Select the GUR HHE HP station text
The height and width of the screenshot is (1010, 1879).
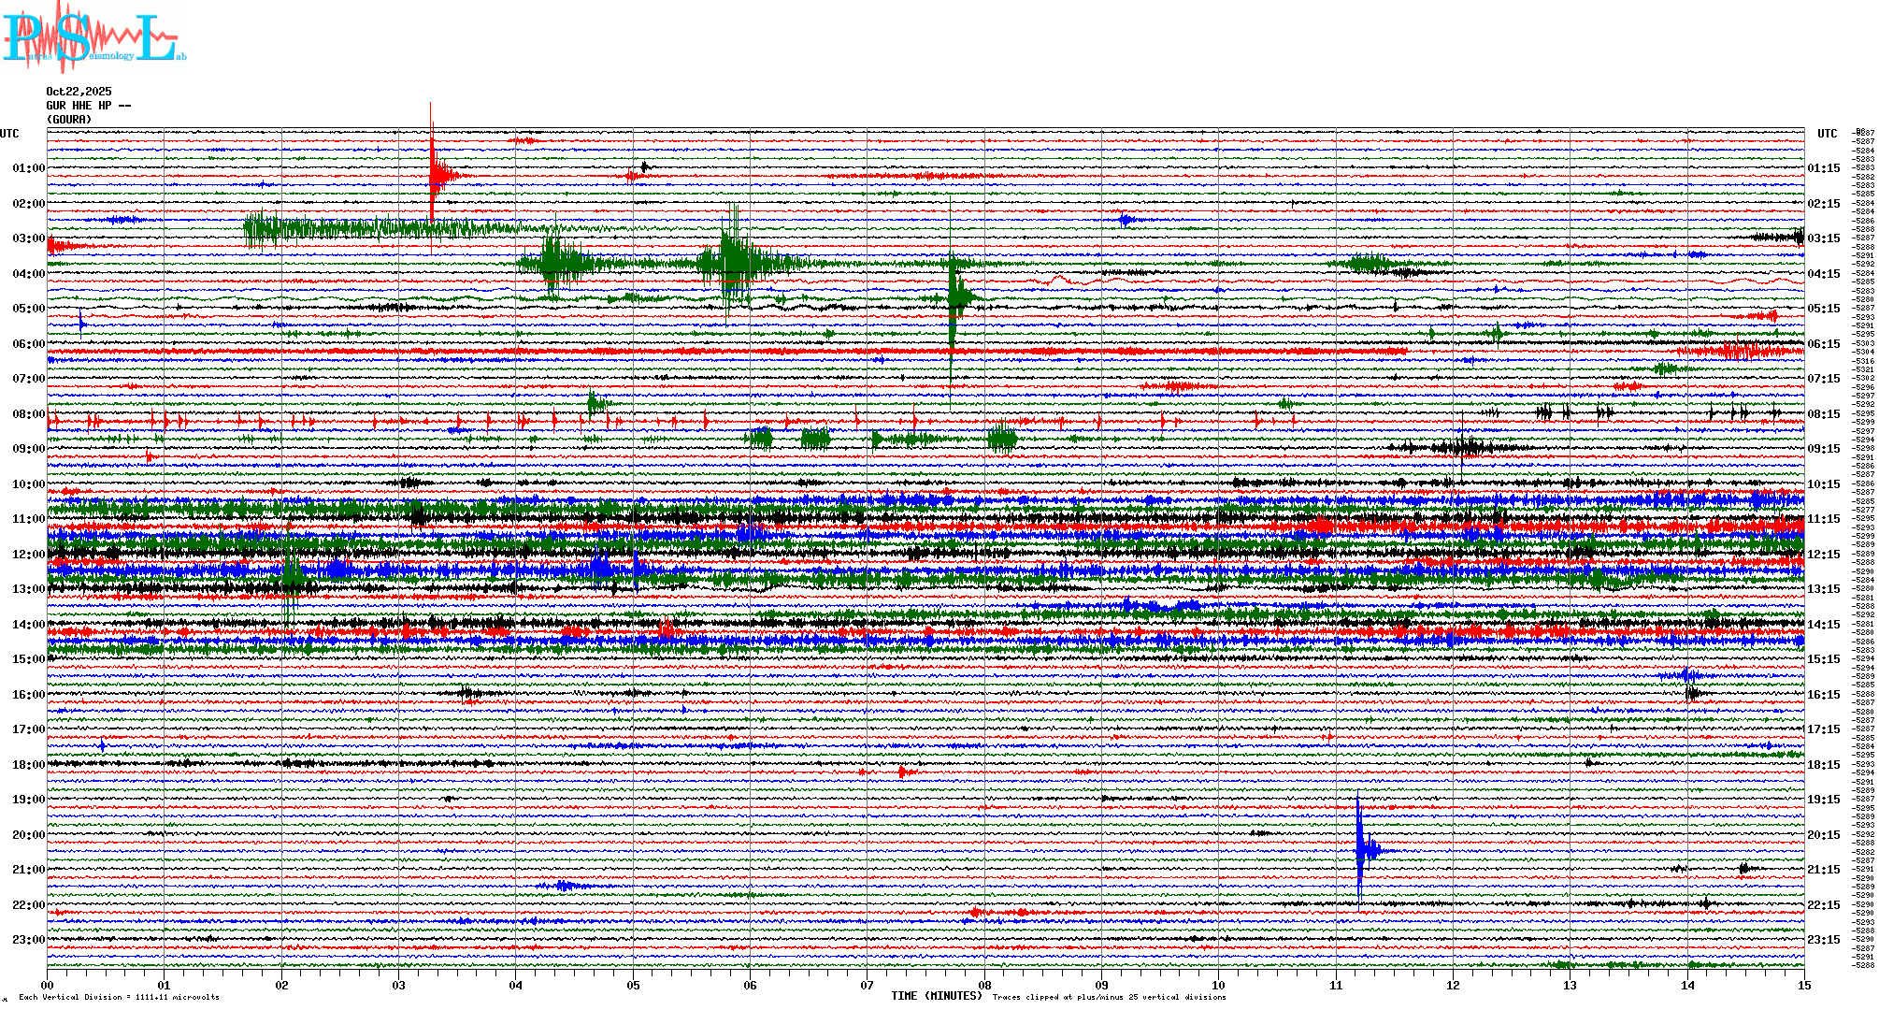[x=88, y=106]
